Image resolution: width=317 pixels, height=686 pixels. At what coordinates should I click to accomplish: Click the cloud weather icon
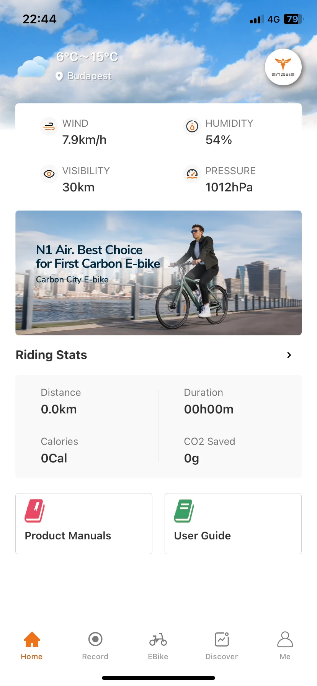point(34,67)
